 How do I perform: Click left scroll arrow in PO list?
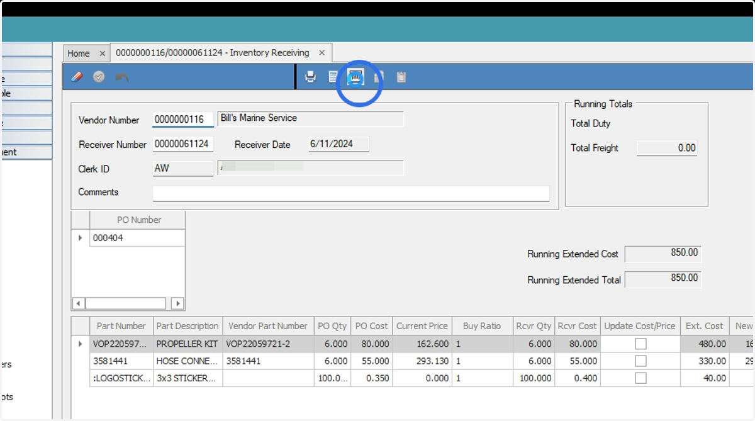(x=79, y=303)
